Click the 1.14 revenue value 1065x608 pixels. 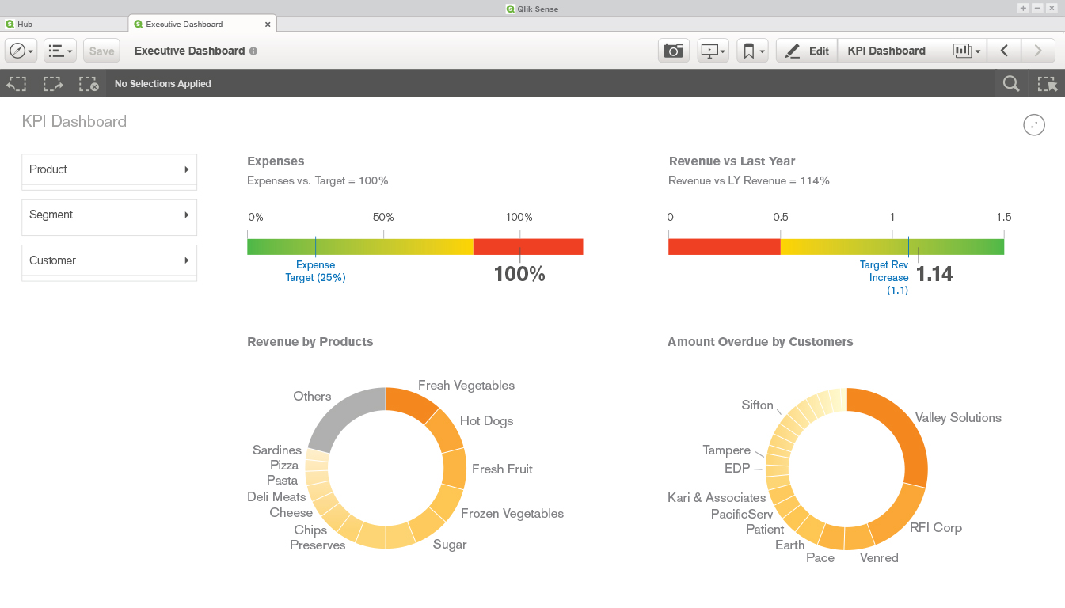[x=934, y=275]
